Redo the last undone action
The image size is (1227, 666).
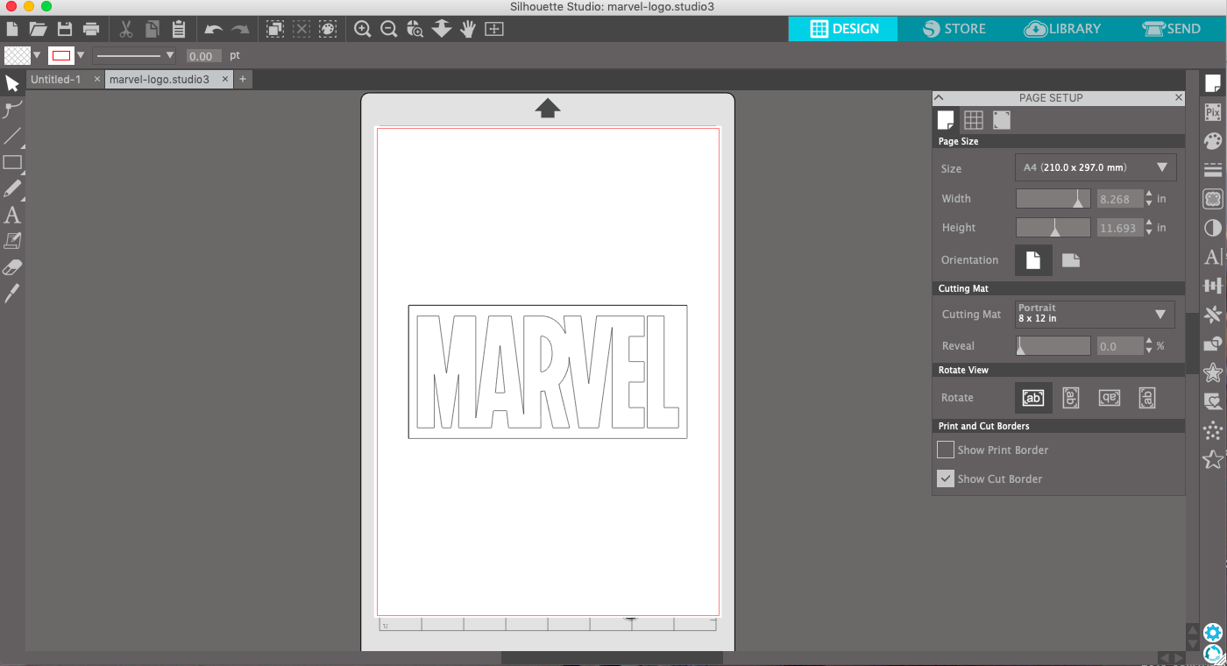coord(240,29)
